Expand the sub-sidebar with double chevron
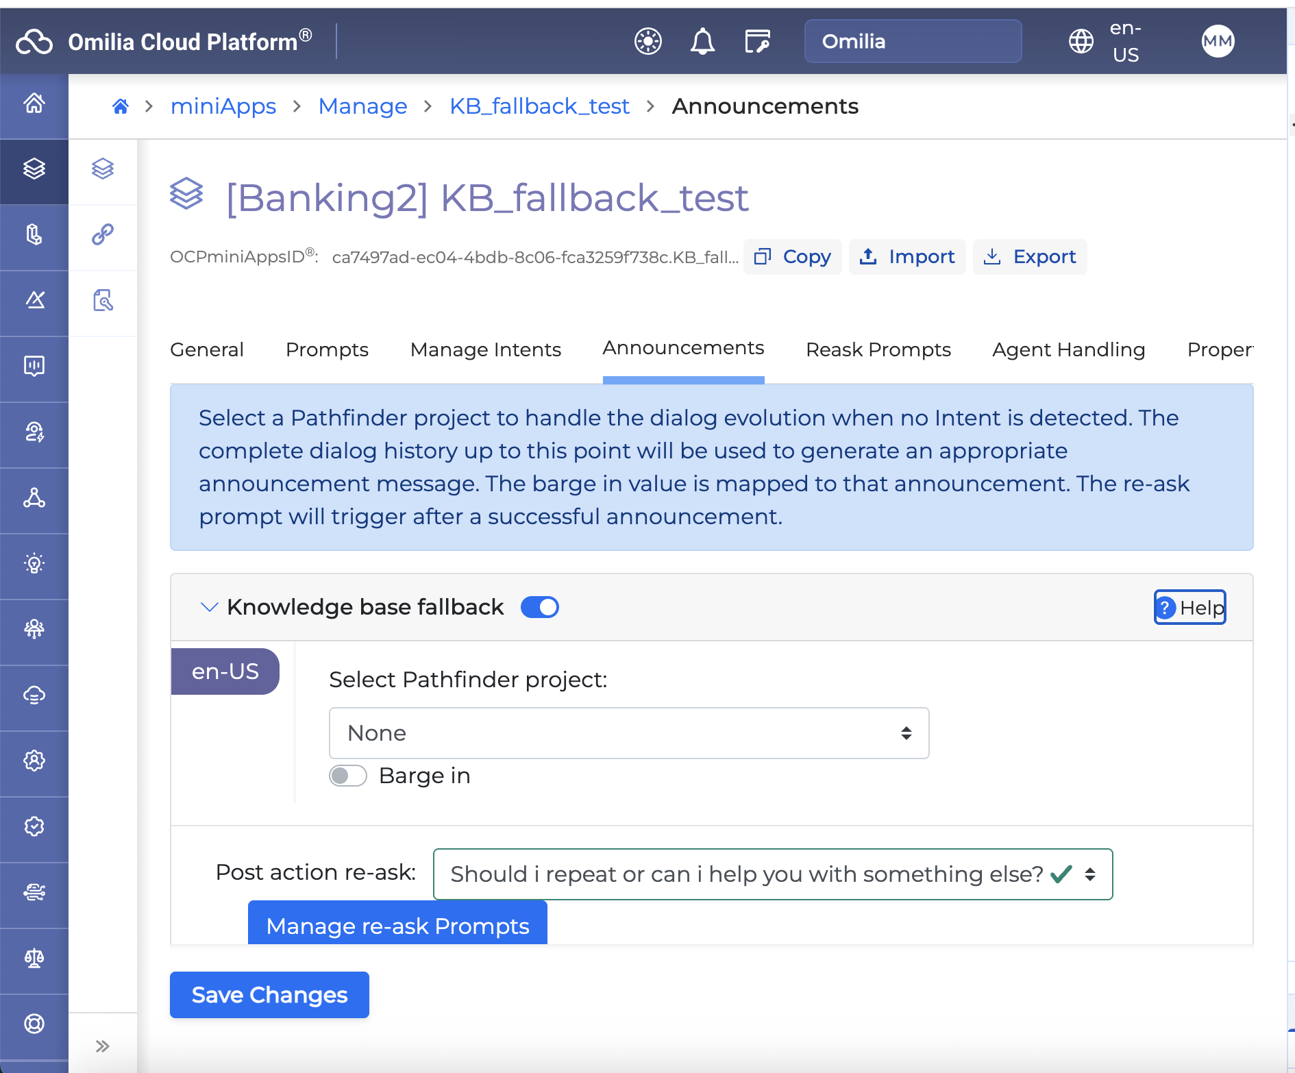Screen dimensions: 1295x1073 [x=103, y=1046]
